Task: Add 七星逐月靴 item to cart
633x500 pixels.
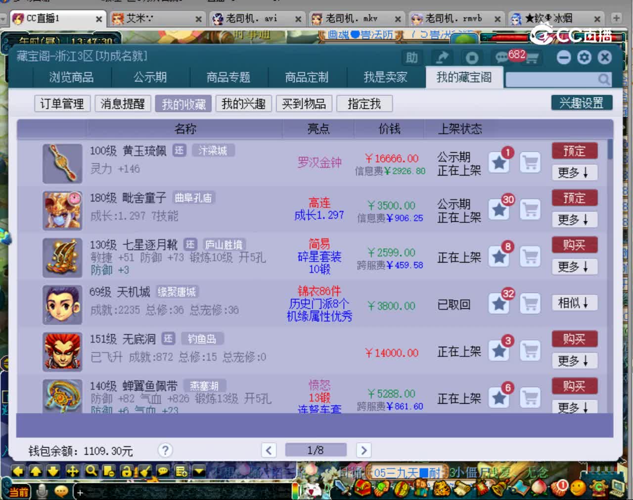Action: (530, 256)
